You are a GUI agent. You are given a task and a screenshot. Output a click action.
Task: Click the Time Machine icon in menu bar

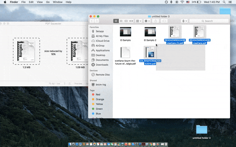coord(166,2)
